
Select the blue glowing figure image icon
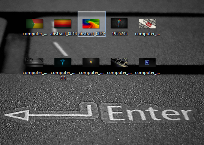pyautogui.click(x=63, y=63)
